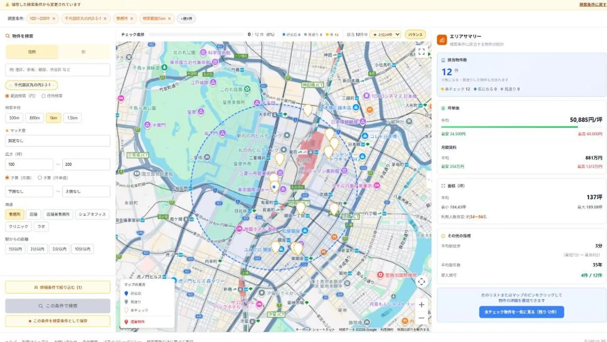Click the 坪単価 average green bar

click(509, 127)
